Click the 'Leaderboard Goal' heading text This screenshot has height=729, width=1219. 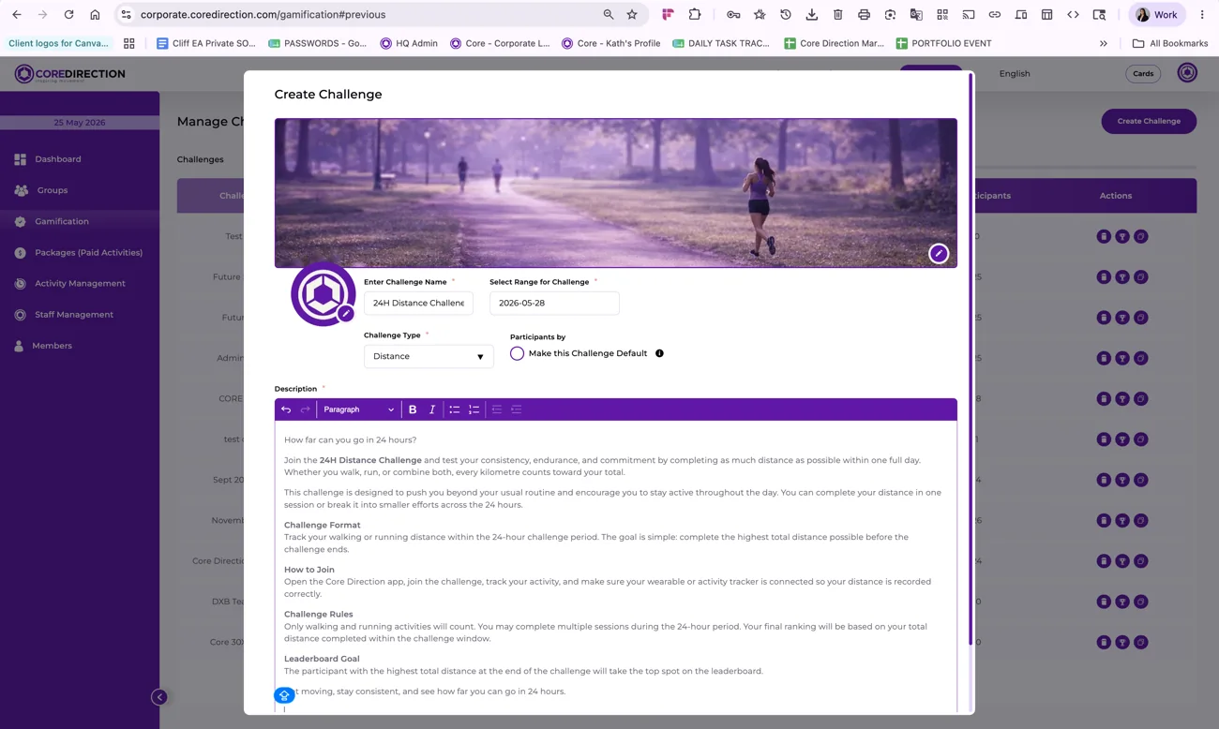click(322, 659)
